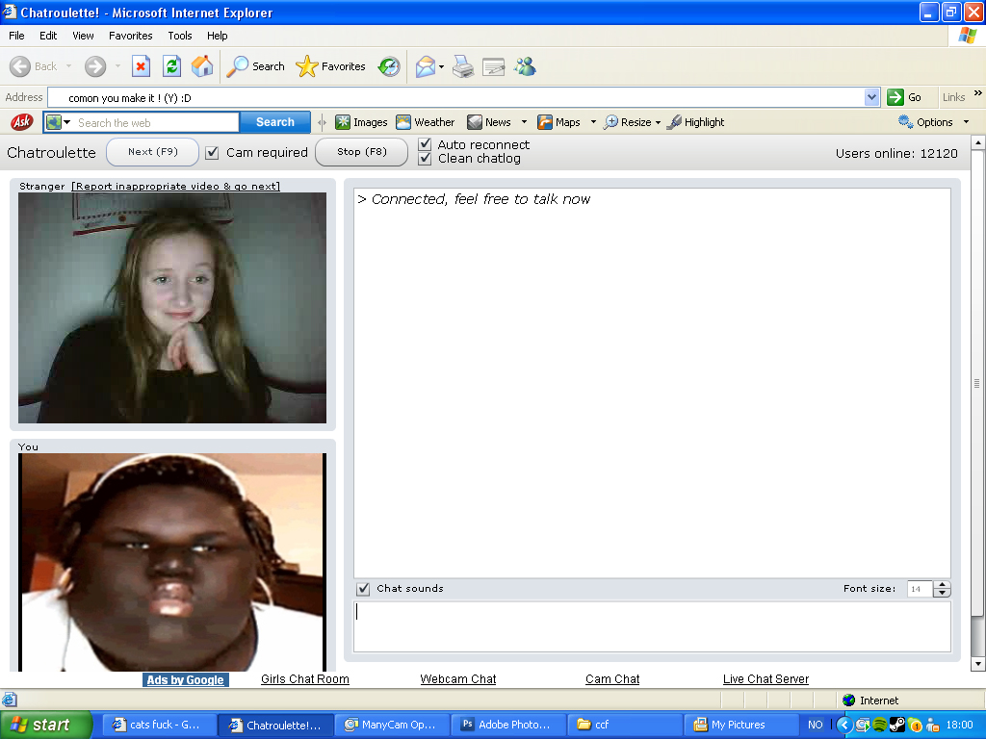Expand the Maps dropdown arrow
Image resolution: width=986 pixels, height=739 pixels.
[593, 122]
